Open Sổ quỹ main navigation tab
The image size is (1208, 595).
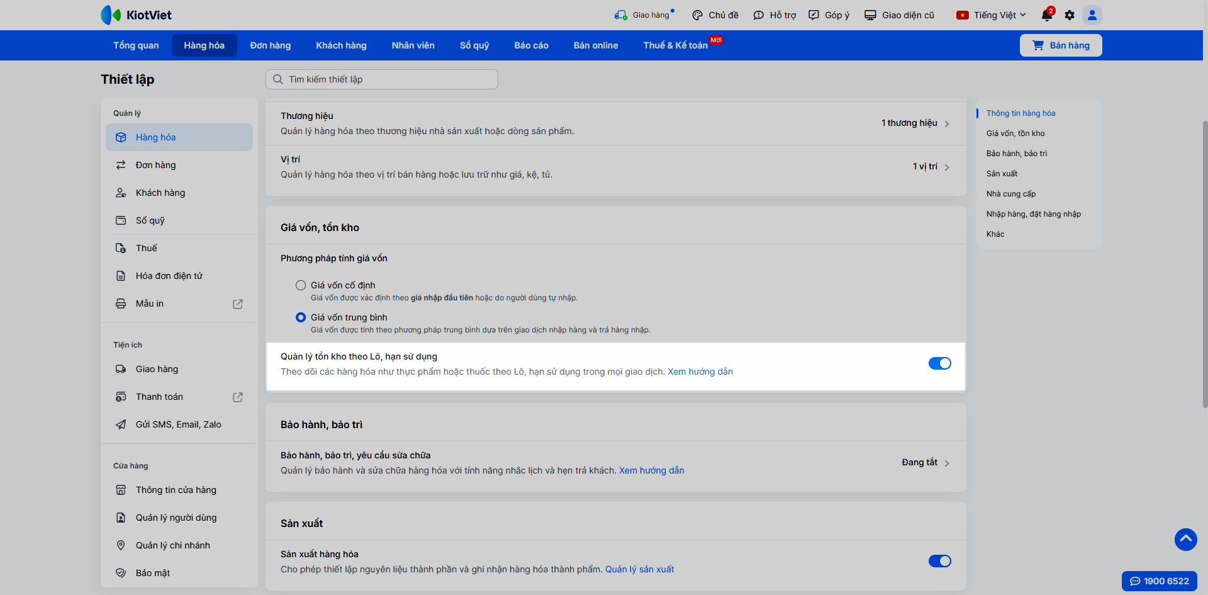click(474, 45)
